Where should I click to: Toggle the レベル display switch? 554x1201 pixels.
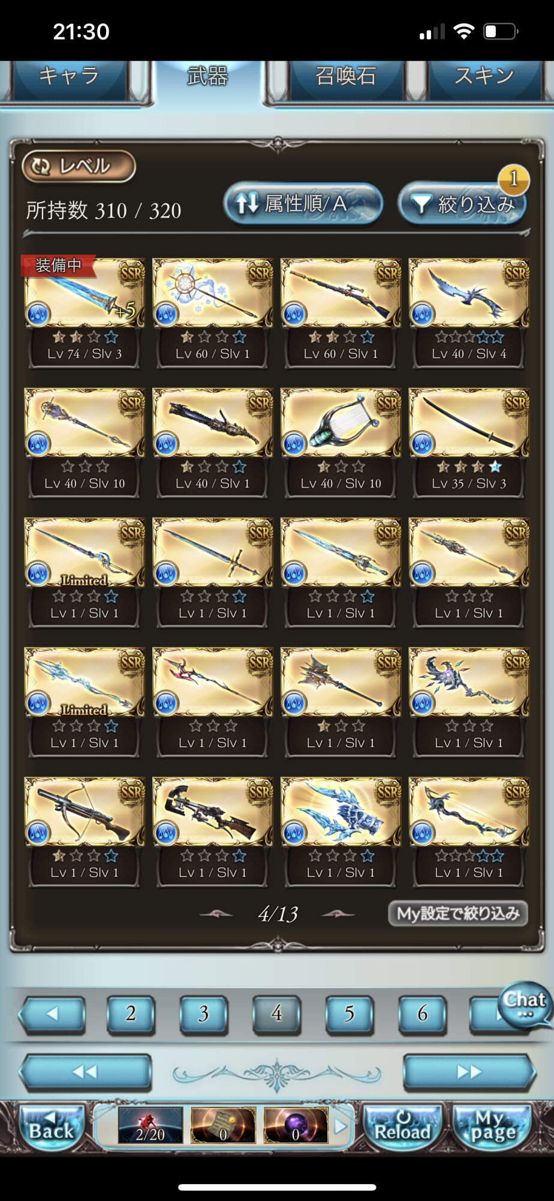click(x=79, y=166)
